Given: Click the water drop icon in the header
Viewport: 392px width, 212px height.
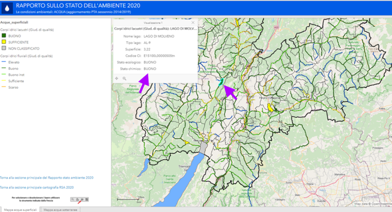Looking at the screenshot, I should (x=7, y=8).
